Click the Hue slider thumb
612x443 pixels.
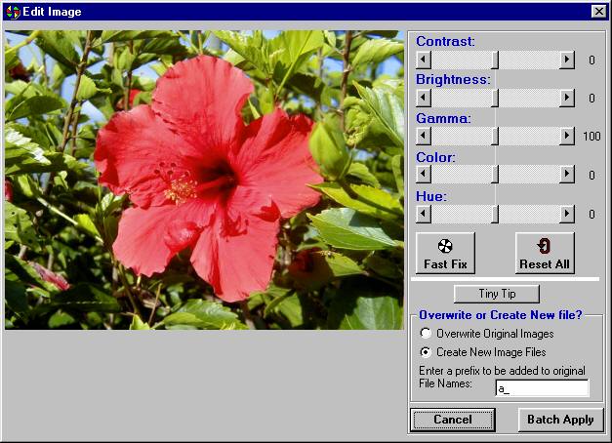click(x=495, y=214)
